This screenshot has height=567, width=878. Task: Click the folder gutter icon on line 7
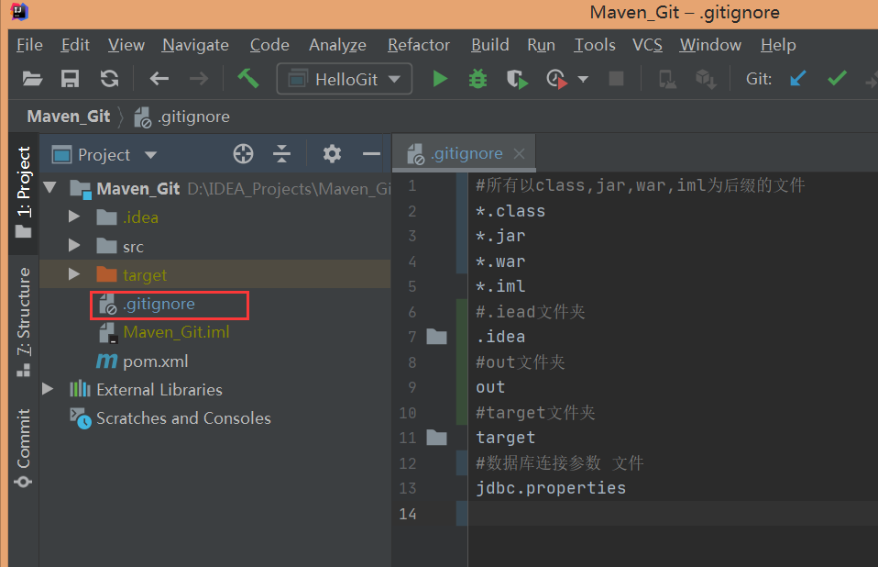[437, 337]
